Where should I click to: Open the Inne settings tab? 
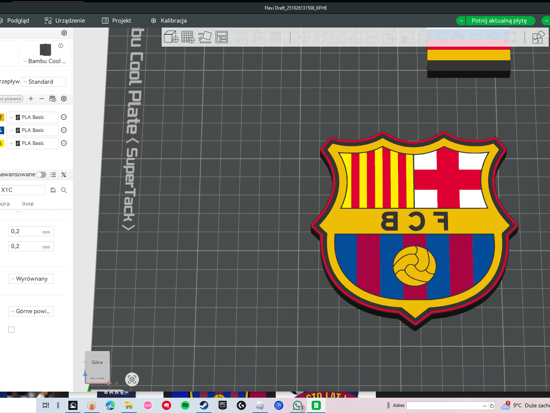pos(28,204)
